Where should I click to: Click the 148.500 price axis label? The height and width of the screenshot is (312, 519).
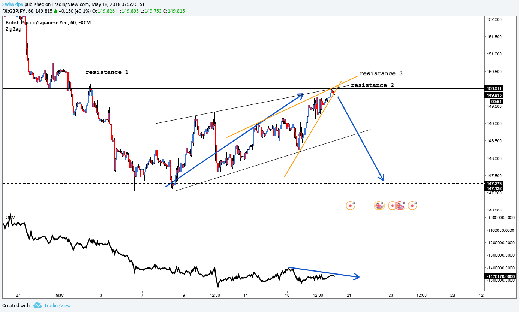tap(495, 141)
